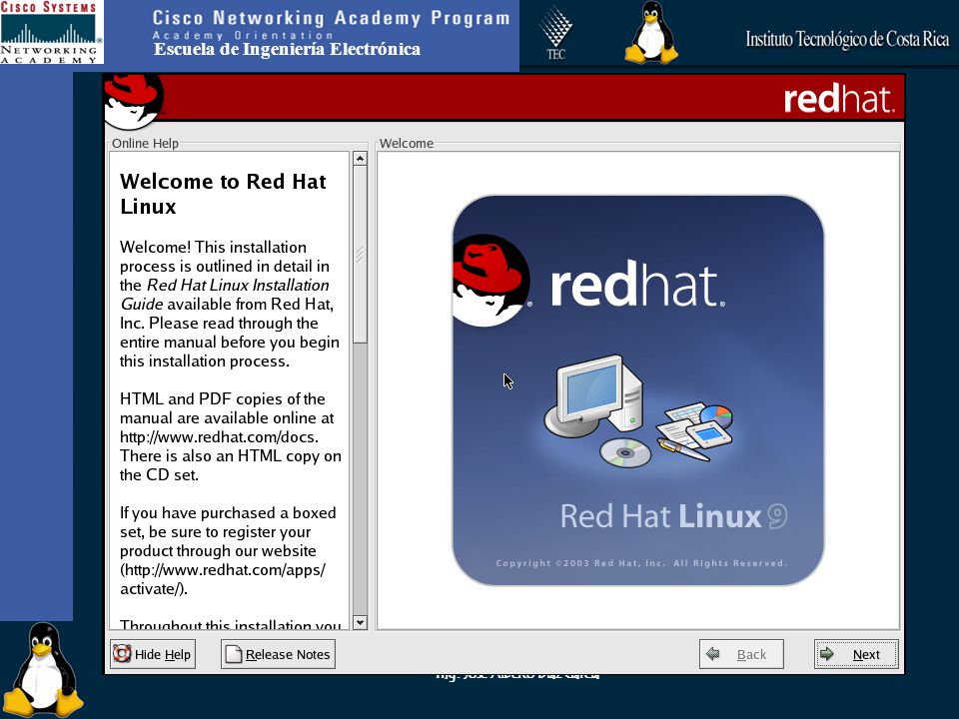Image resolution: width=959 pixels, height=719 pixels.
Task: Click "Instituto Tecnológico de Costa Rica" header text
Action: click(x=847, y=39)
